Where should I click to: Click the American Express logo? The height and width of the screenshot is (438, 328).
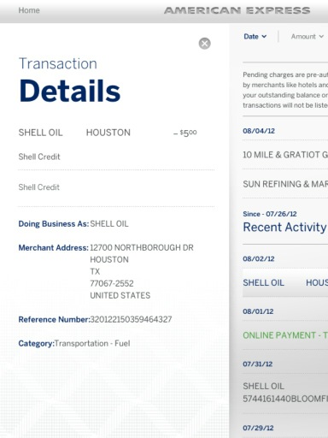pyautogui.click(x=237, y=10)
